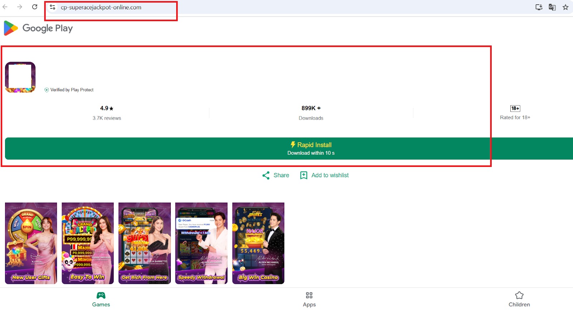Click the Children star icon
Image resolution: width=573 pixels, height=317 pixels.
tap(519, 296)
